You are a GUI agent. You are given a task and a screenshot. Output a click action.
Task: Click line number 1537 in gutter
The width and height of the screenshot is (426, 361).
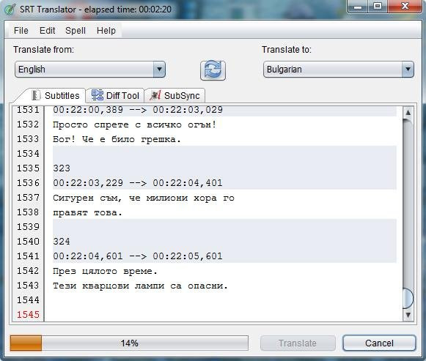click(x=29, y=198)
